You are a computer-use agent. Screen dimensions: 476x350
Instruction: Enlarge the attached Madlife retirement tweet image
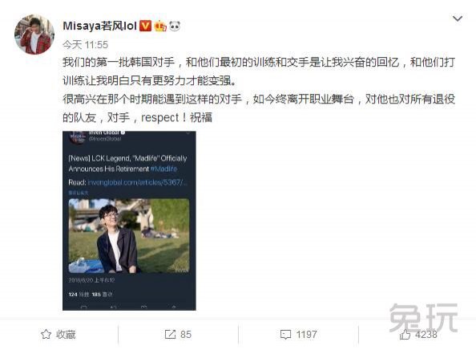pos(129,221)
